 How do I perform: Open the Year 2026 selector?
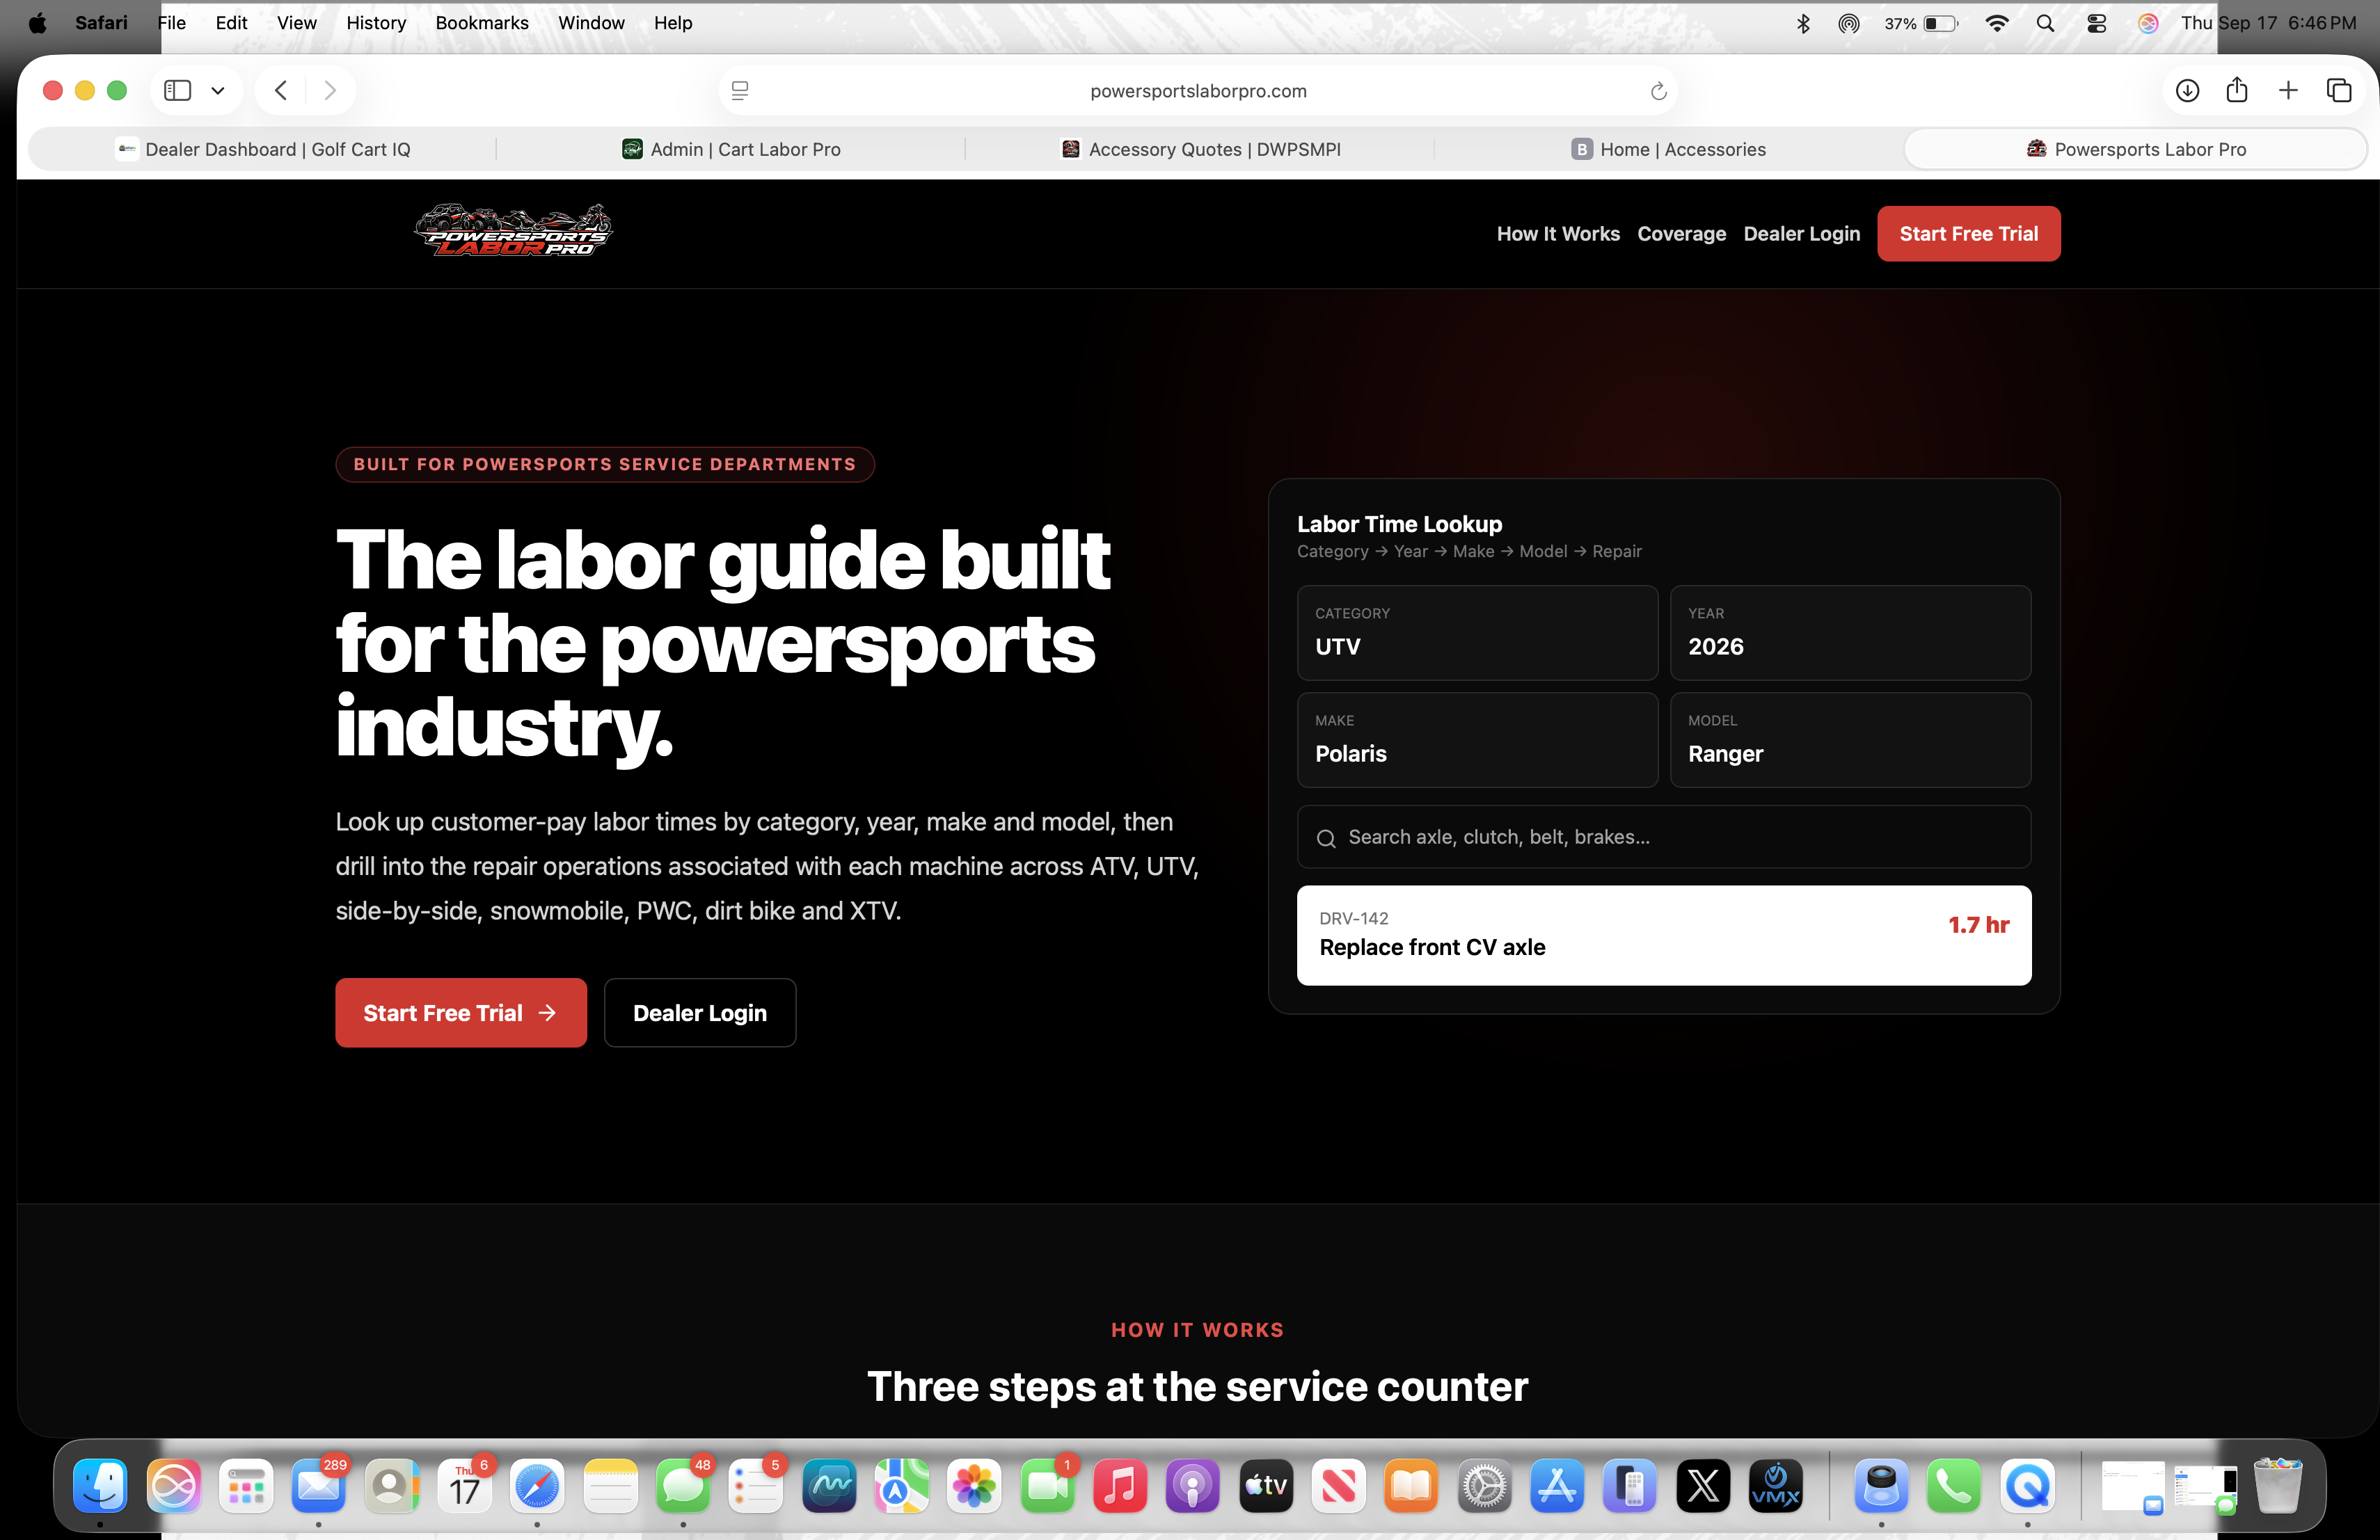pos(1850,632)
